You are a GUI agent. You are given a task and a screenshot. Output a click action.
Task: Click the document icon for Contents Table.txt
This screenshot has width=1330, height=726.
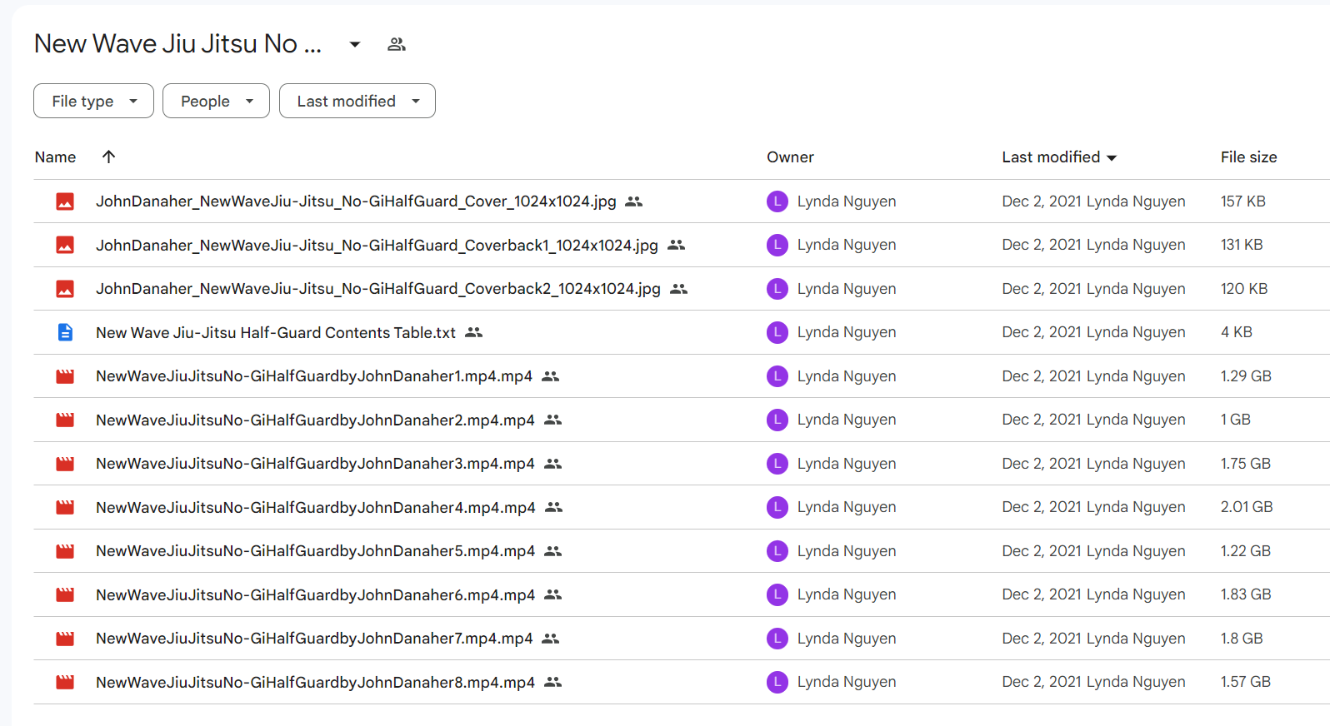[65, 332]
